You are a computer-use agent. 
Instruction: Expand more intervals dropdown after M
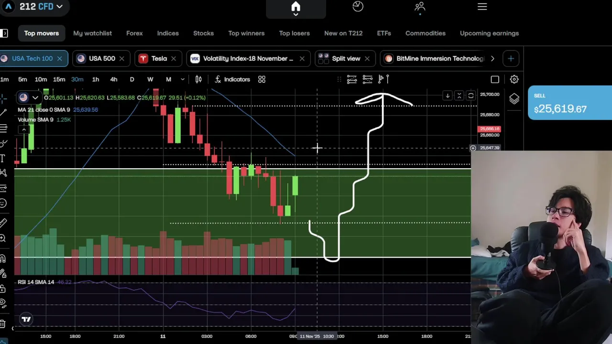click(x=182, y=79)
